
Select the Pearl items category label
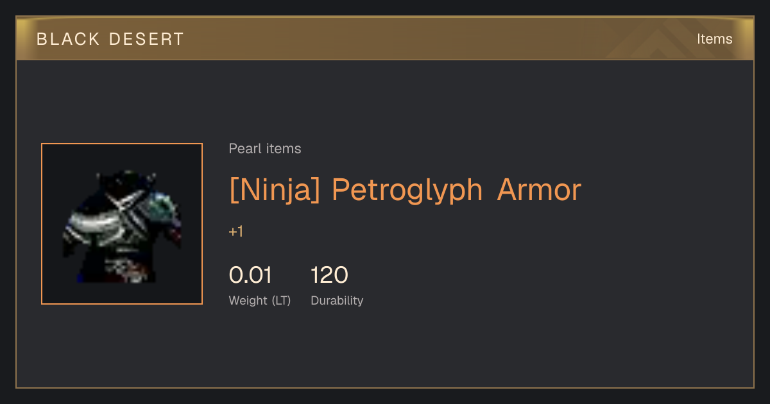tap(265, 149)
